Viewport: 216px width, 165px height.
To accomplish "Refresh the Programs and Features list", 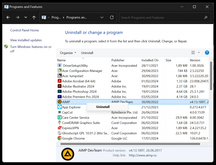I will tap(112, 17).
